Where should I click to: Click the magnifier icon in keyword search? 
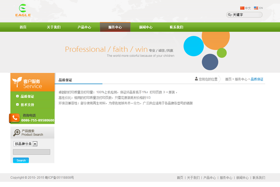point(229,15)
